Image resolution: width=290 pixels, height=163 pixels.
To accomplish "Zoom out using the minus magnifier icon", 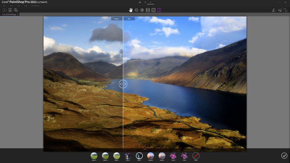I will tap(136, 10).
